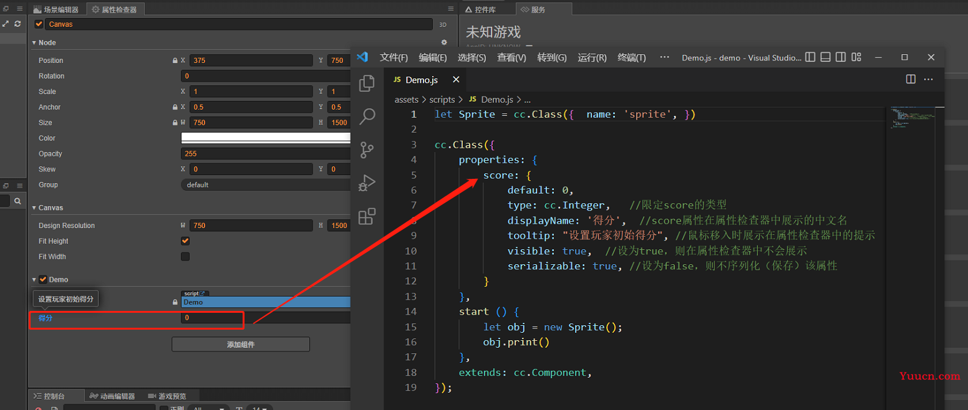Pop out the left top panel icon
Image resolution: width=968 pixels, height=410 pixels.
tap(6, 9)
